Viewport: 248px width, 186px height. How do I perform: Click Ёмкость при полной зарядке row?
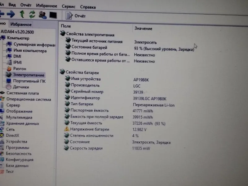coord(109,117)
